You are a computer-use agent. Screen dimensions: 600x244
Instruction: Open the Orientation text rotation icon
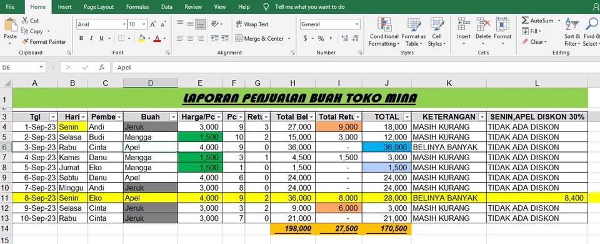tap(215, 24)
